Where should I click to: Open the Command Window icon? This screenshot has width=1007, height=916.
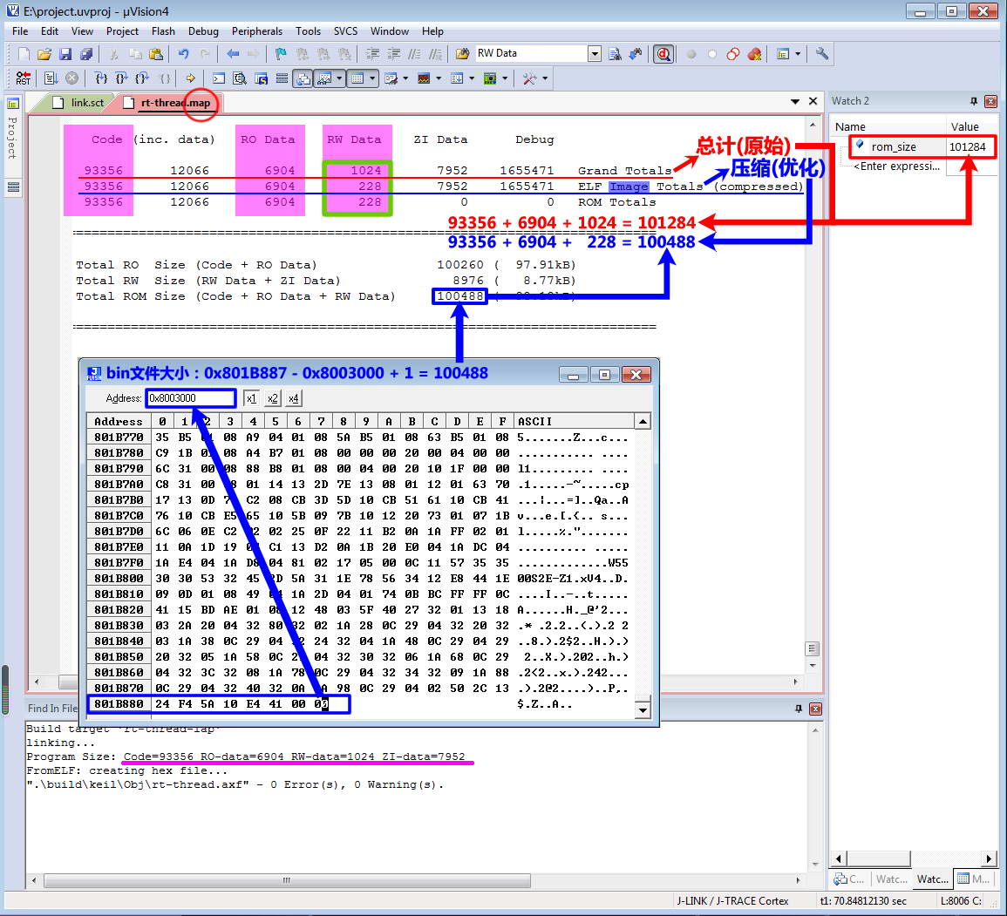219,78
